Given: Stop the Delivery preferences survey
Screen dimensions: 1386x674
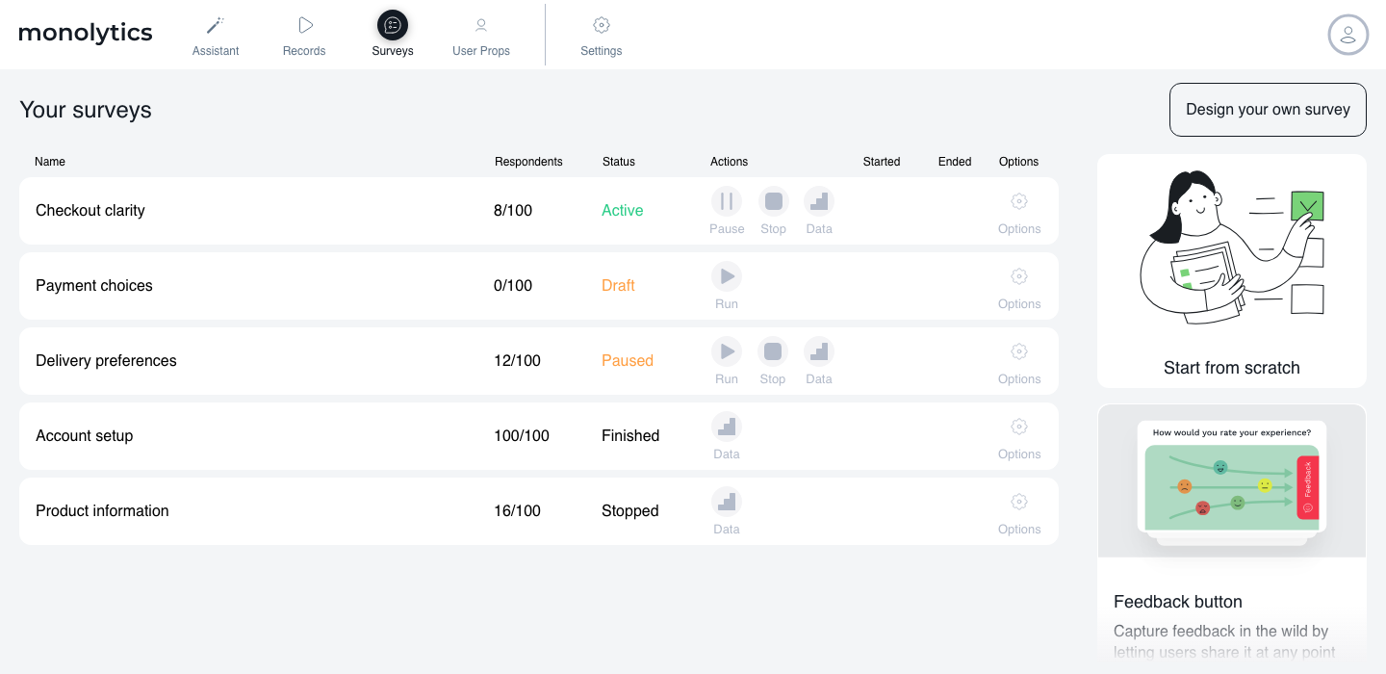Looking at the screenshot, I should (773, 351).
